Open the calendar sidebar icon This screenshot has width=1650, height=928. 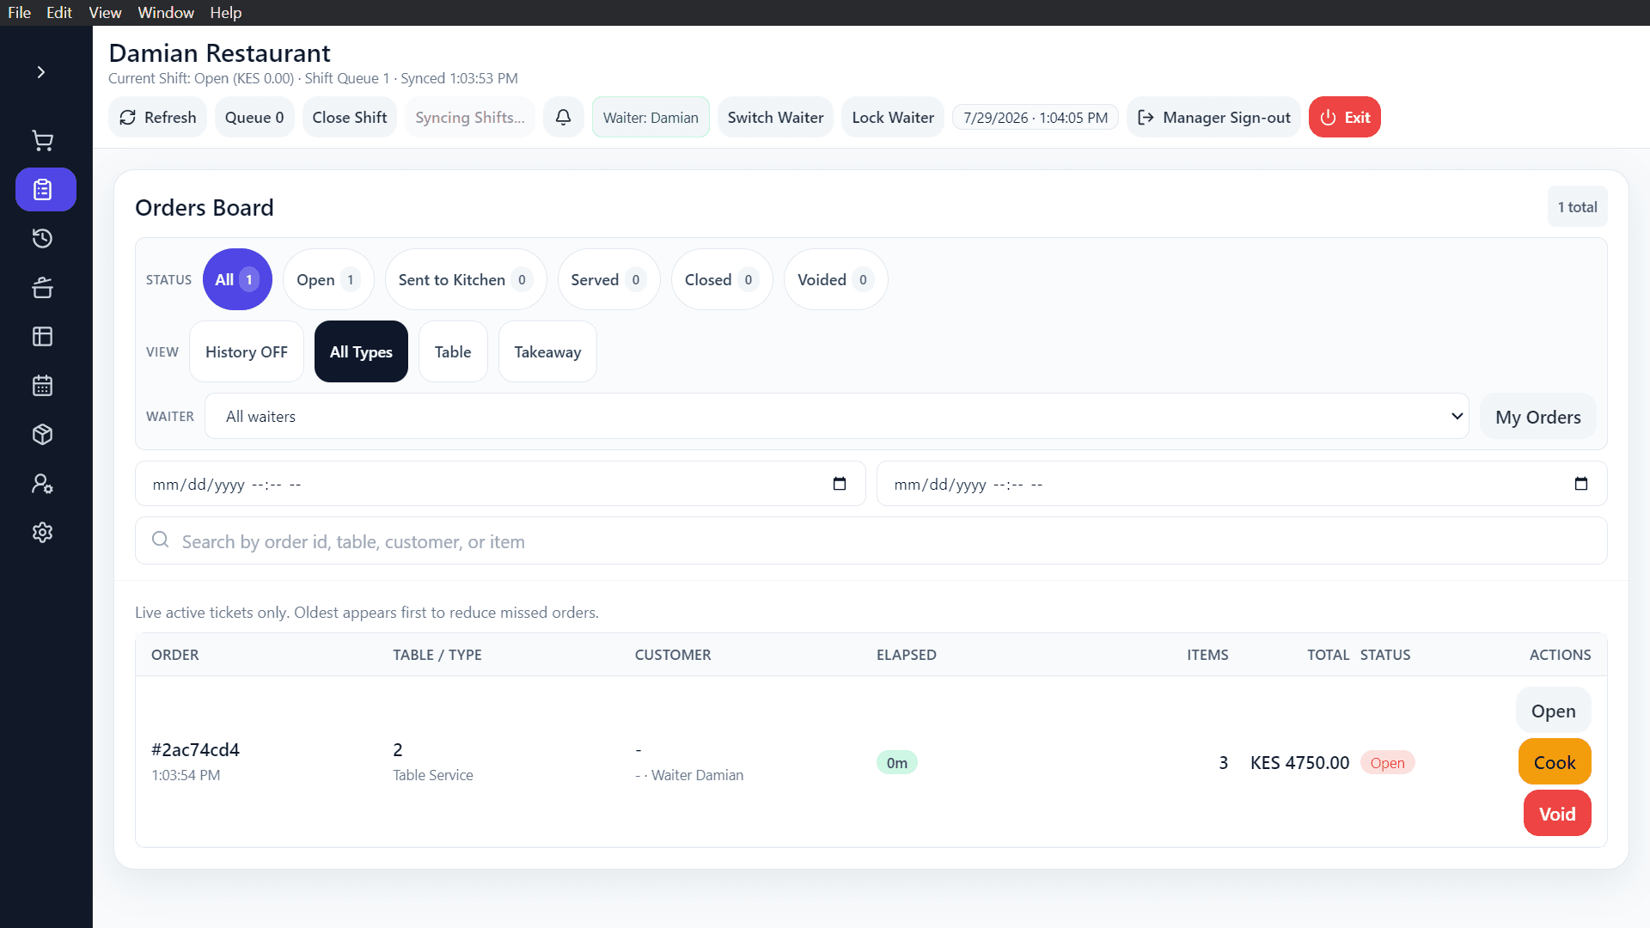point(42,385)
